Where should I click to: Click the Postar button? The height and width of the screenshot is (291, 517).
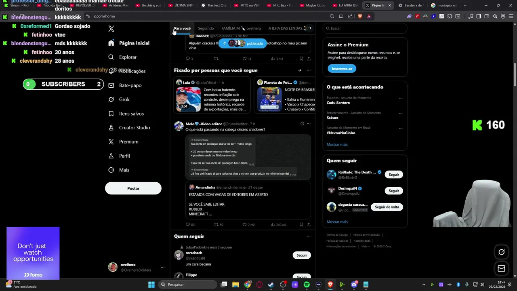coord(133,188)
